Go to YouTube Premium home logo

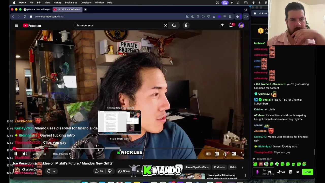pyautogui.click(x=32, y=25)
